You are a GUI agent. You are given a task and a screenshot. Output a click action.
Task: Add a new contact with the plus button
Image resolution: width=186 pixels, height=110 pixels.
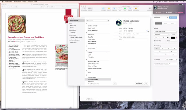click(115, 83)
